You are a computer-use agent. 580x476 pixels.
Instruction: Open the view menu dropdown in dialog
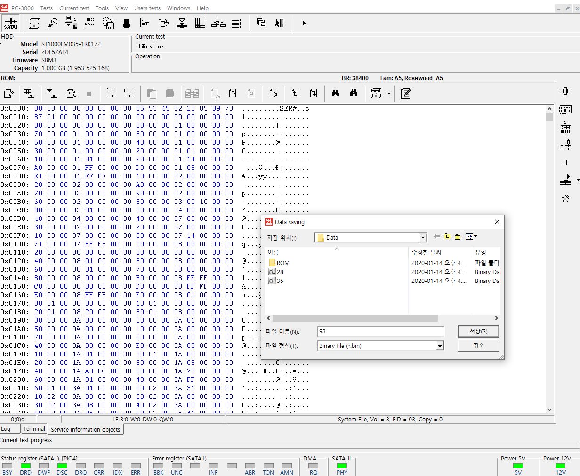click(471, 237)
